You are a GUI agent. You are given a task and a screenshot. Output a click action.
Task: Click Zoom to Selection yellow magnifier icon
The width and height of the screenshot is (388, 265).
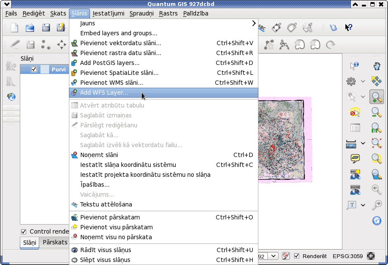pos(376,158)
